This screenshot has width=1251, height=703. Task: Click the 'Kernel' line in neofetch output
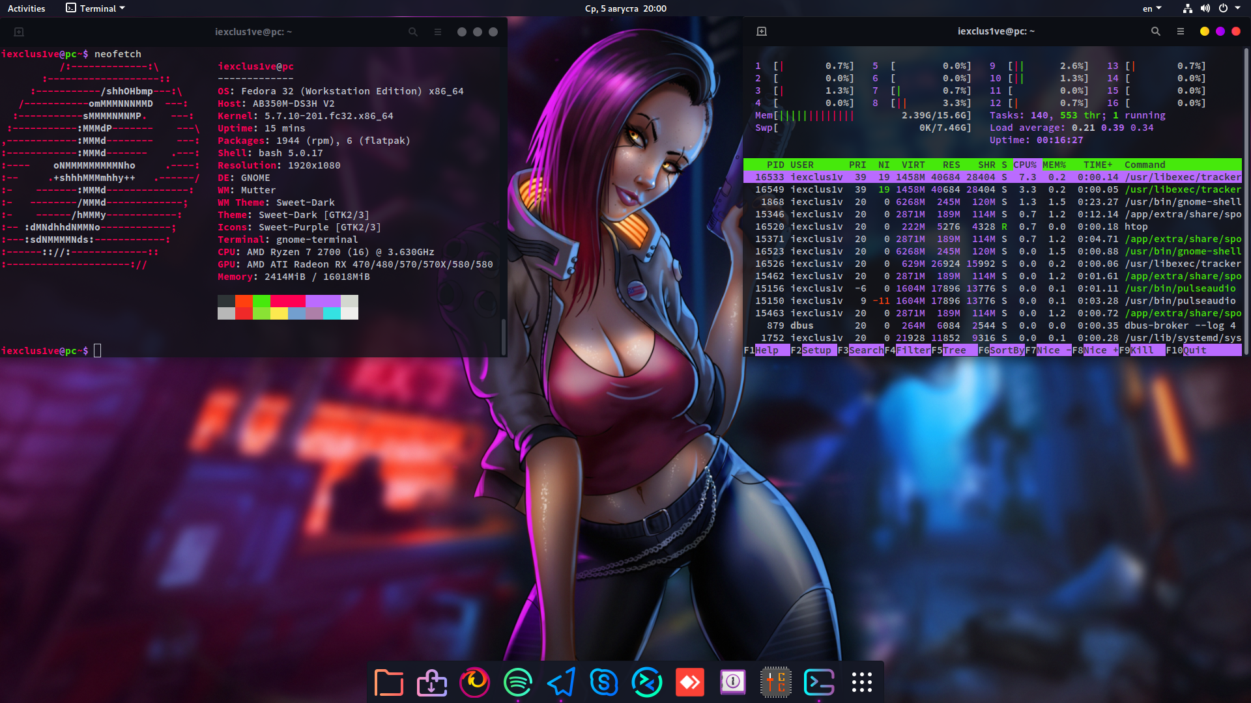point(306,116)
